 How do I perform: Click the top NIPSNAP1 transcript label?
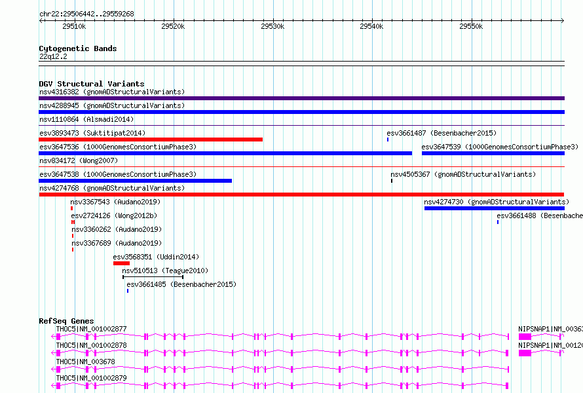[551, 329]
